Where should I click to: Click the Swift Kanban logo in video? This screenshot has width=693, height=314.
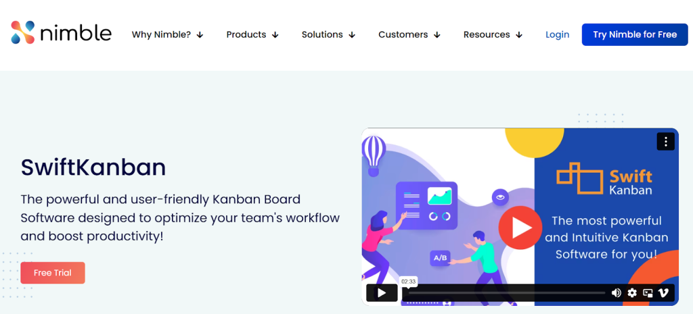tap(604, 179)
